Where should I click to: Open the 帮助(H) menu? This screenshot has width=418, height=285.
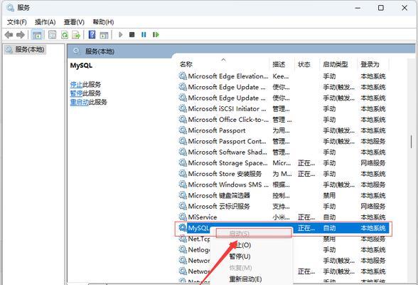pyautogui.click(x=103, y=22)
